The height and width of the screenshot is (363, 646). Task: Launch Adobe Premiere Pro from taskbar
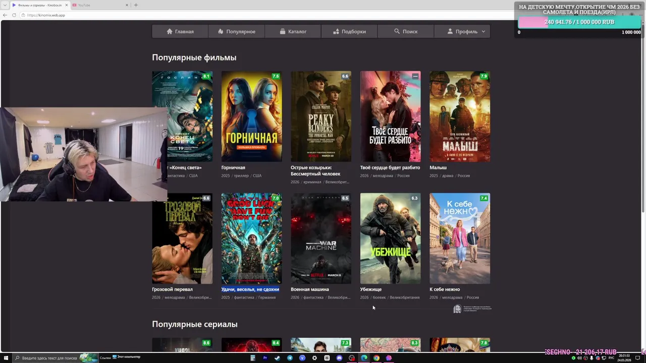[265, 358]
